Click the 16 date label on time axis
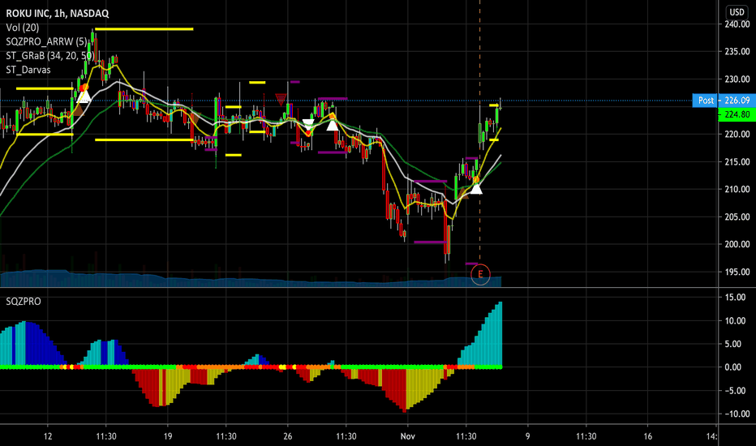This screenshot has height=446, width=756. [x=647, y=436]
